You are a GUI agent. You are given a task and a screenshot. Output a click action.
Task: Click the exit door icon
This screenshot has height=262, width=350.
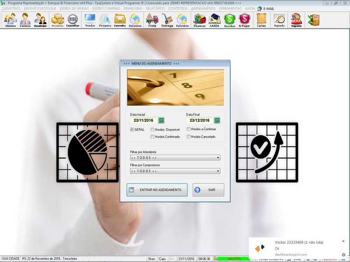click(x=314, y=20)
